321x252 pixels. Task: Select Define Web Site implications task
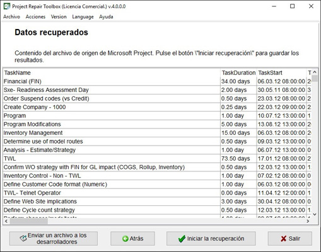(112, 202)
